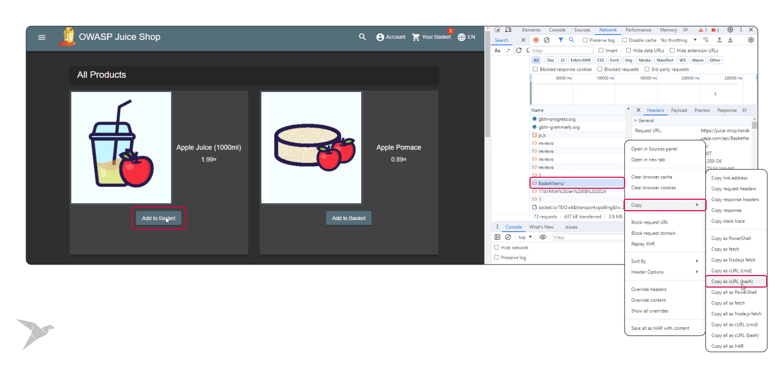Open Your Basket cart icon
The width and height of the screenshot is (784, 366).
point(416,37)
